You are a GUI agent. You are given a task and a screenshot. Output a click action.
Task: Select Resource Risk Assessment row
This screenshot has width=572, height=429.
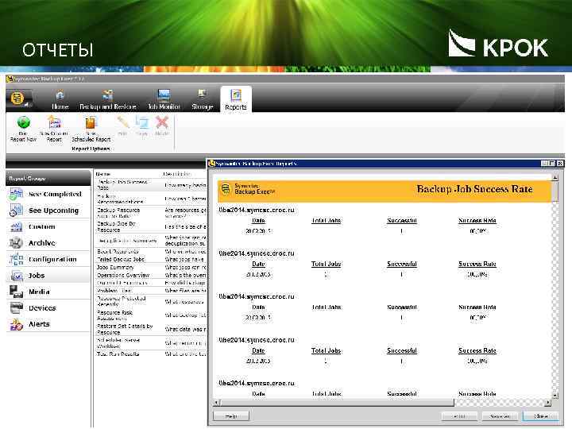point(151,315)
